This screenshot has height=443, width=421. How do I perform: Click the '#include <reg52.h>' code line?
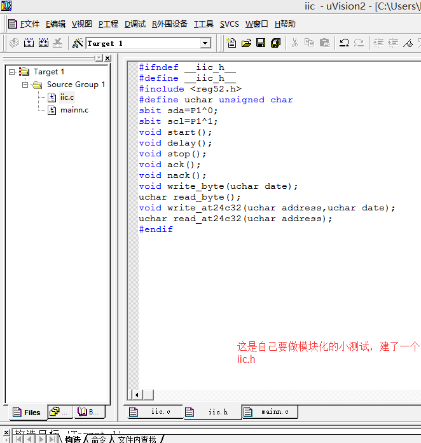(x=190, y=89)
